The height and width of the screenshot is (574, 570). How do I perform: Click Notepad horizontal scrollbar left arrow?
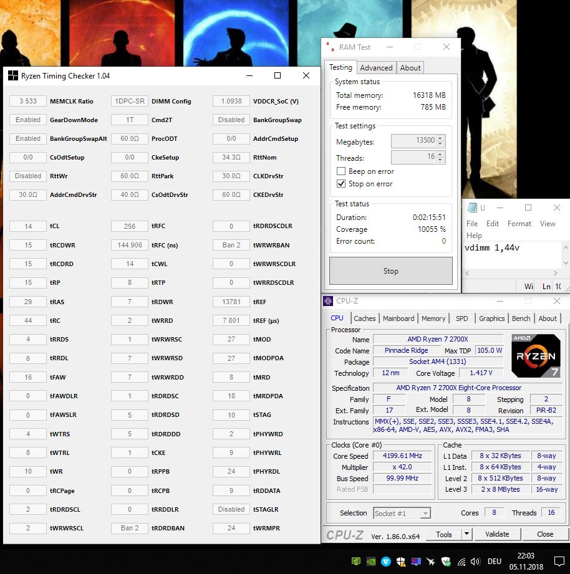[x=468, y=273]
